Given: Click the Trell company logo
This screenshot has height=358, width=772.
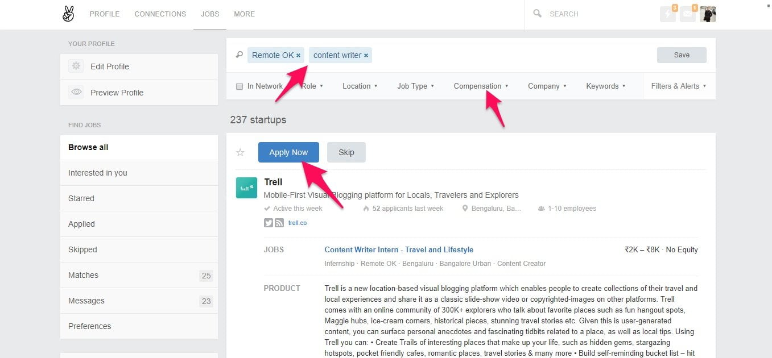Looking at the screenshot, I should 246,188.
